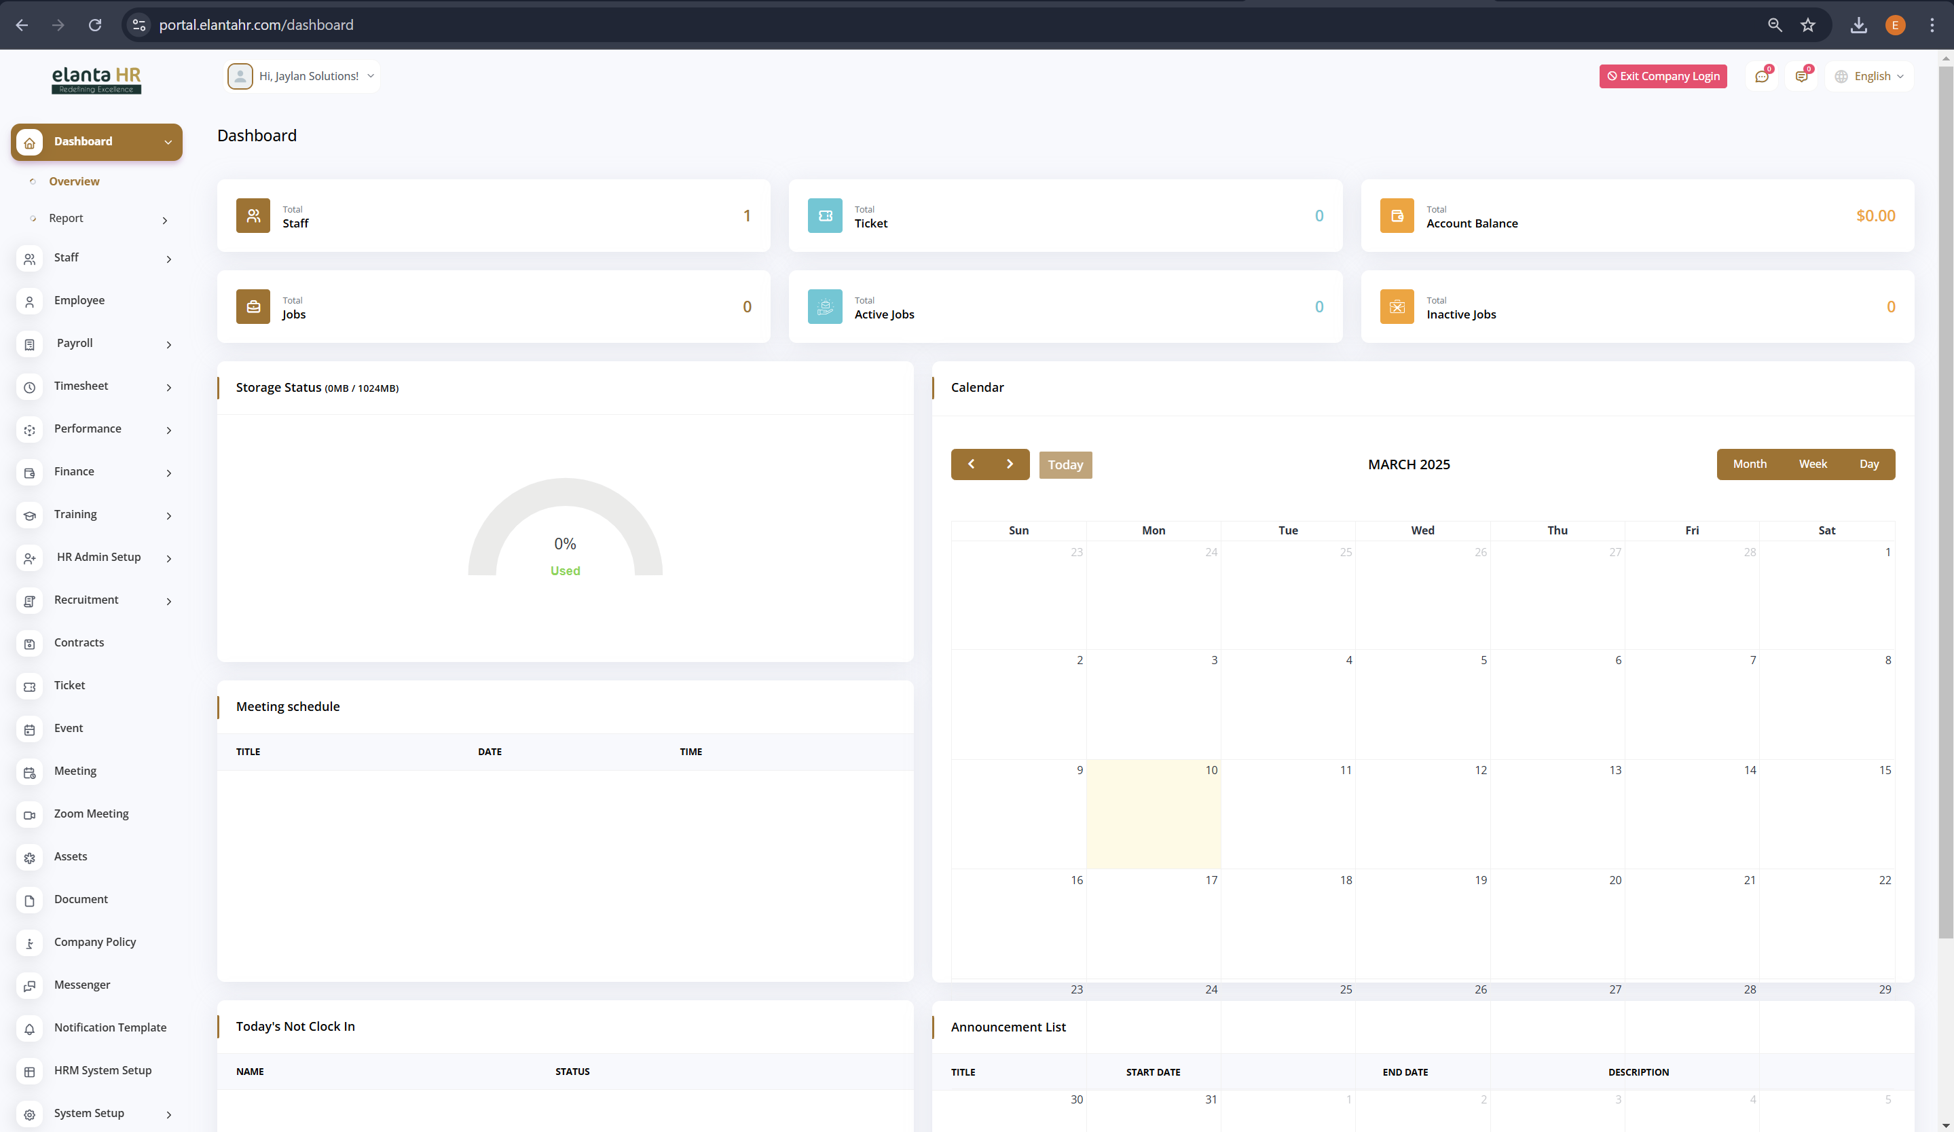Go to previous month in calendar
Viewport: 1954px width, 1132px height.
(x=971, y=464)
